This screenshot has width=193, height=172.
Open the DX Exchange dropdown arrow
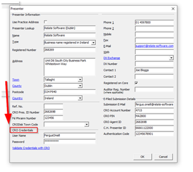click(171, 58)
